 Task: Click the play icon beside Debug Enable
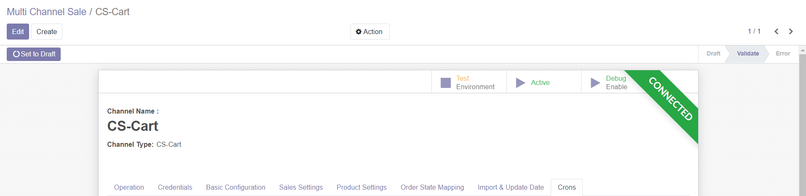click(595, 83)
